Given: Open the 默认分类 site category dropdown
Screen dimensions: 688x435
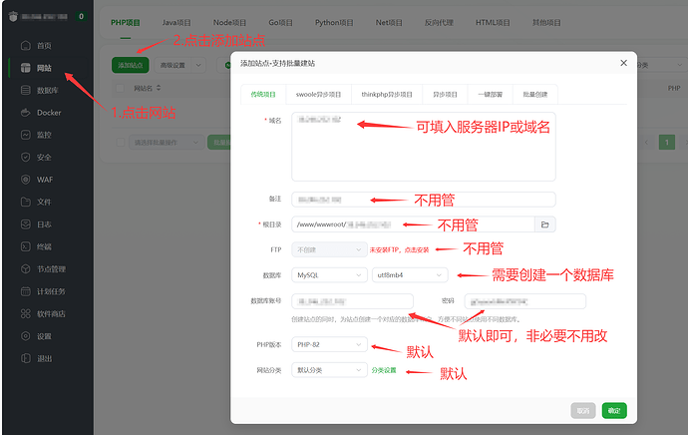Looking at the screenshot, I should (329, 370).
